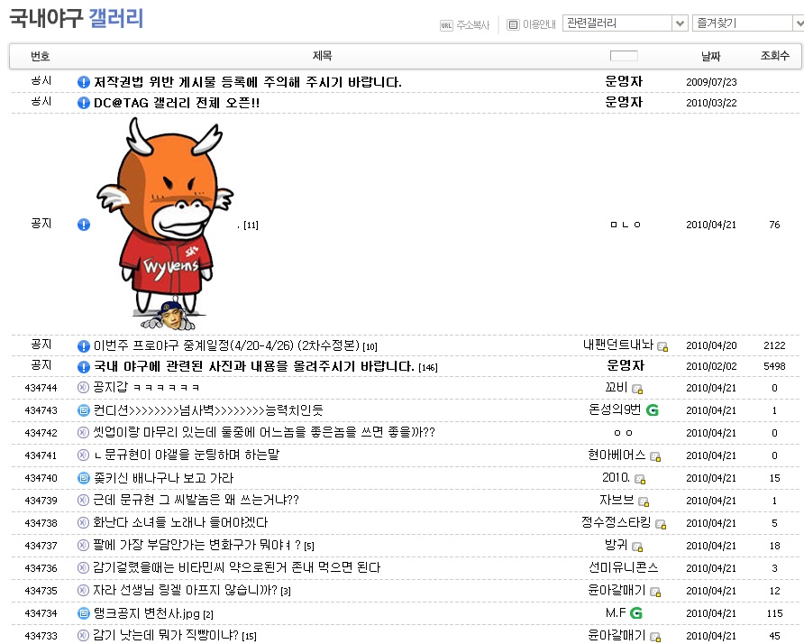The image size is (804, 644).
Task: Open post 감기 낫는데 뭐가 직빵이냐?
Action: tap(166, 636)
